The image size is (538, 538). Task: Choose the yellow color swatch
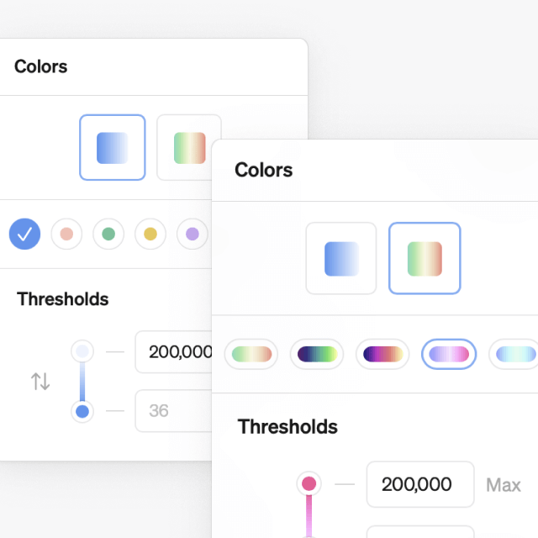[x=150, y=234]
